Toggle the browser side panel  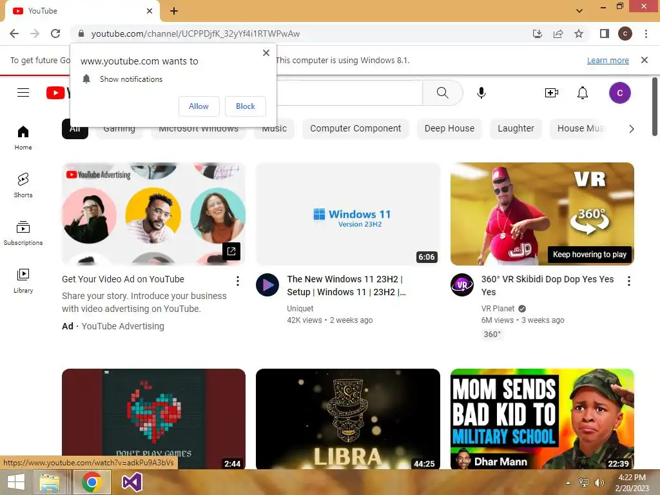(605, 34)
